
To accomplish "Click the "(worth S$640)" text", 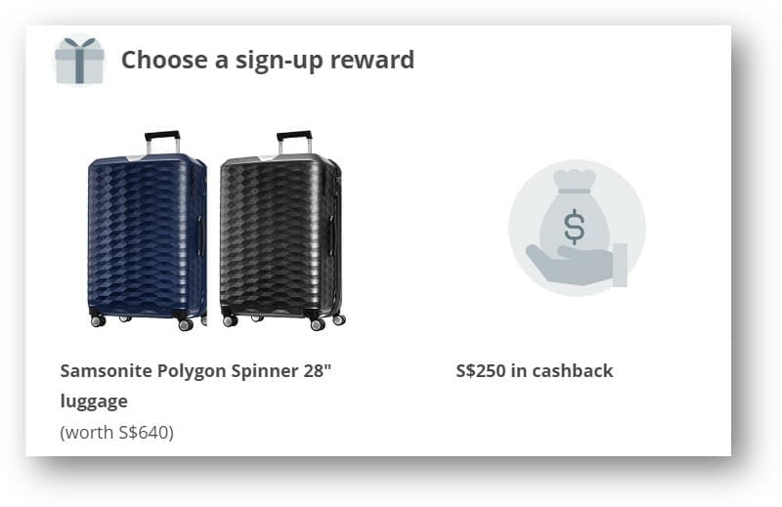I will (x=117, y=432).
